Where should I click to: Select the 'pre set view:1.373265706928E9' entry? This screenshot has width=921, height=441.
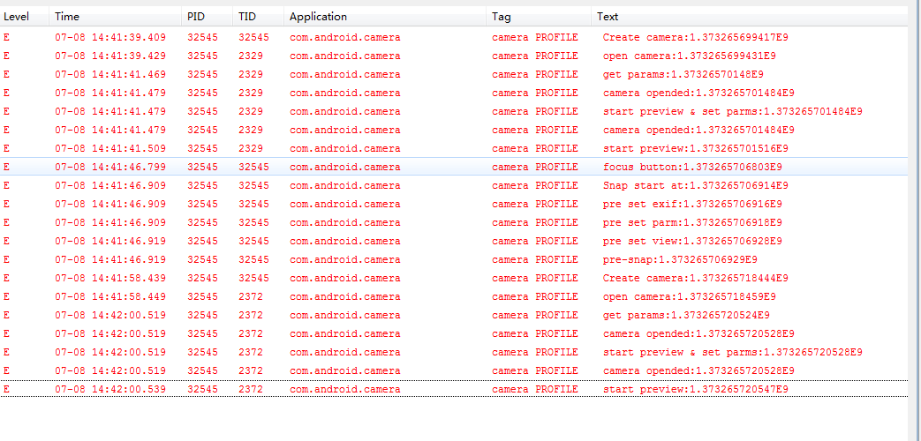(x=454, y=241)
